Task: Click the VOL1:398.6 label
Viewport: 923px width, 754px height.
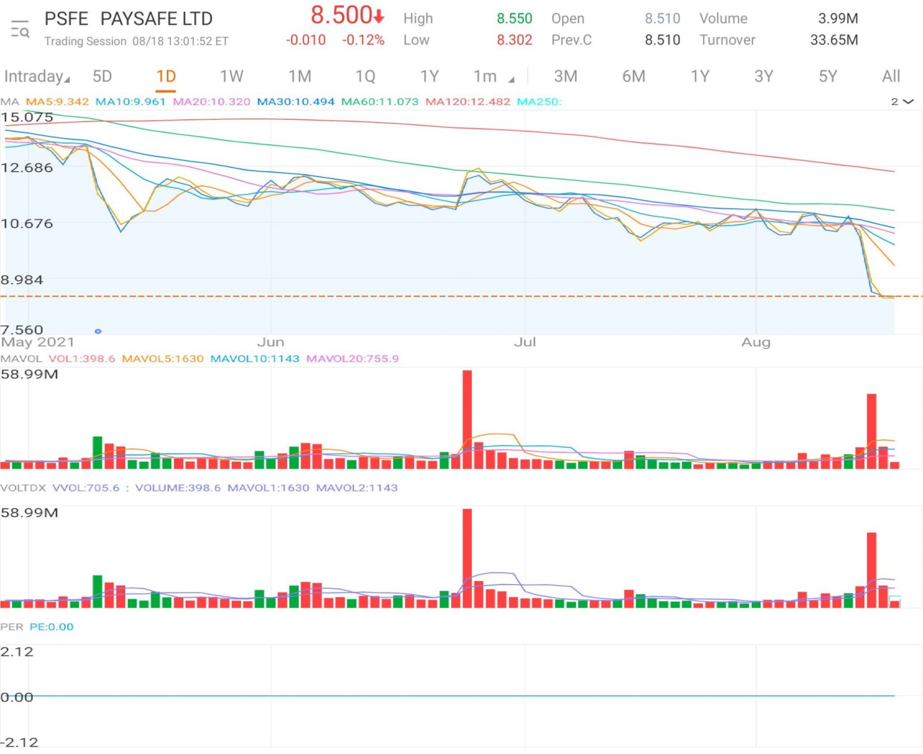Action: (x=82, y=359)
